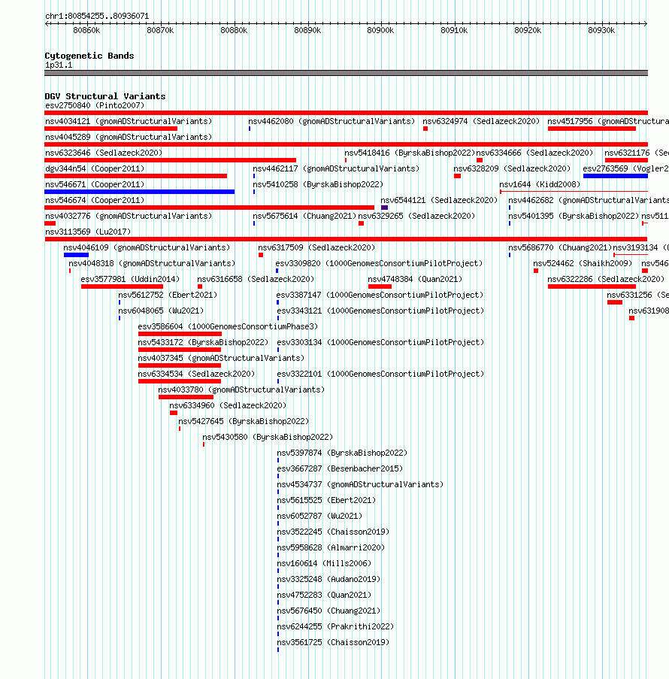The height and width of the screenshot is (679, 669).
Task: Select esv3303134 1000Genomes variant label
Action: (380, 343)
